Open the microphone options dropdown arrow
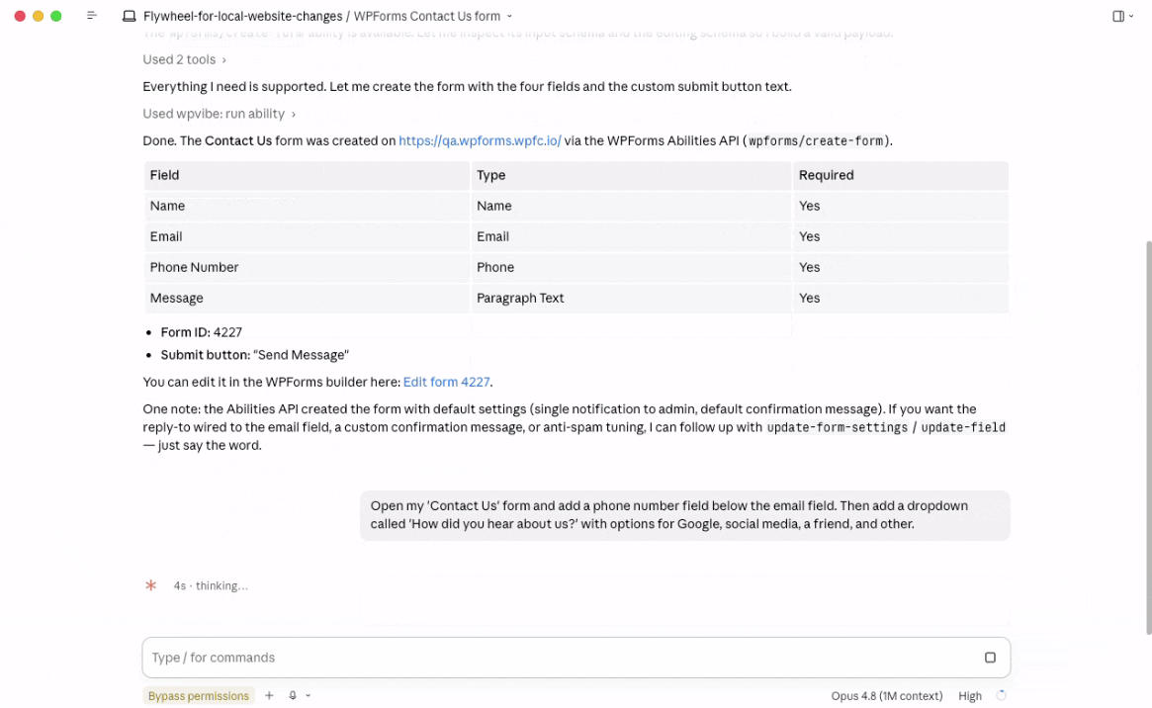The height and width of the screenshot is (708, 1152). (x=308, y=695)
